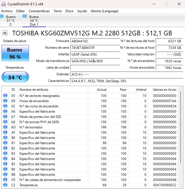Click the CrystalDiskInfo app icon in title bar
Viewport: 185px width, 189px height.
coord(4,4)
